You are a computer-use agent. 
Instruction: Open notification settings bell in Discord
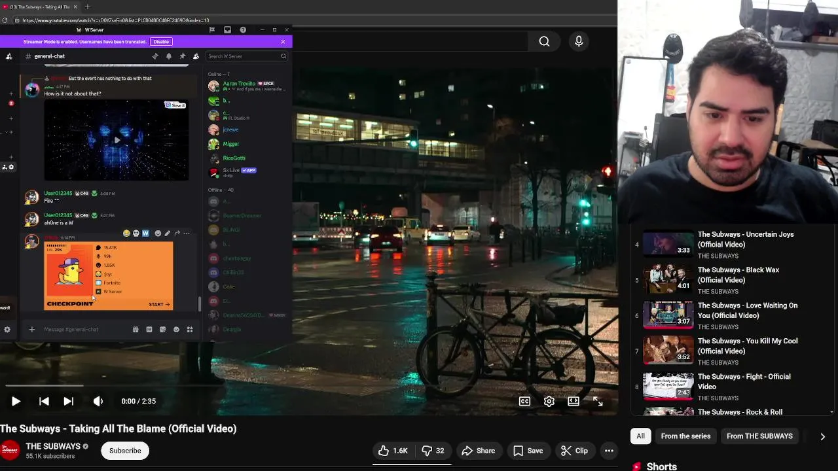point(169,56)
